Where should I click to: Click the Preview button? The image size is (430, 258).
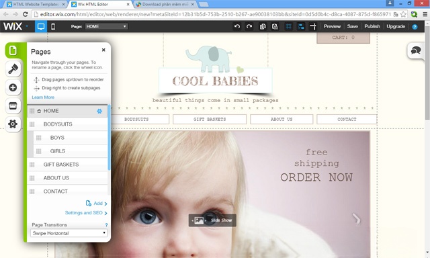point(332,26)
